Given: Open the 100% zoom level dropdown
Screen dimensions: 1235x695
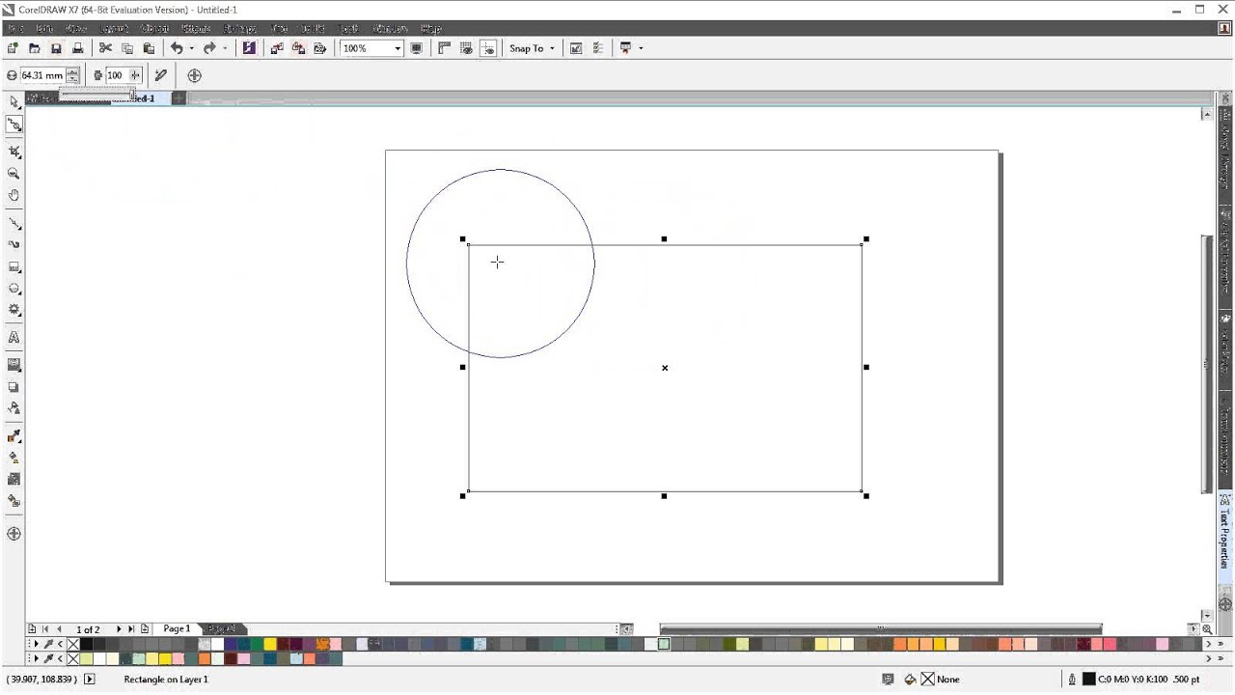Looking at the screenshot, I should pos(397,48).
